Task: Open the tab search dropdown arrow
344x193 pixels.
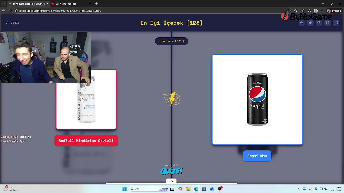Action: coord(3,3)
